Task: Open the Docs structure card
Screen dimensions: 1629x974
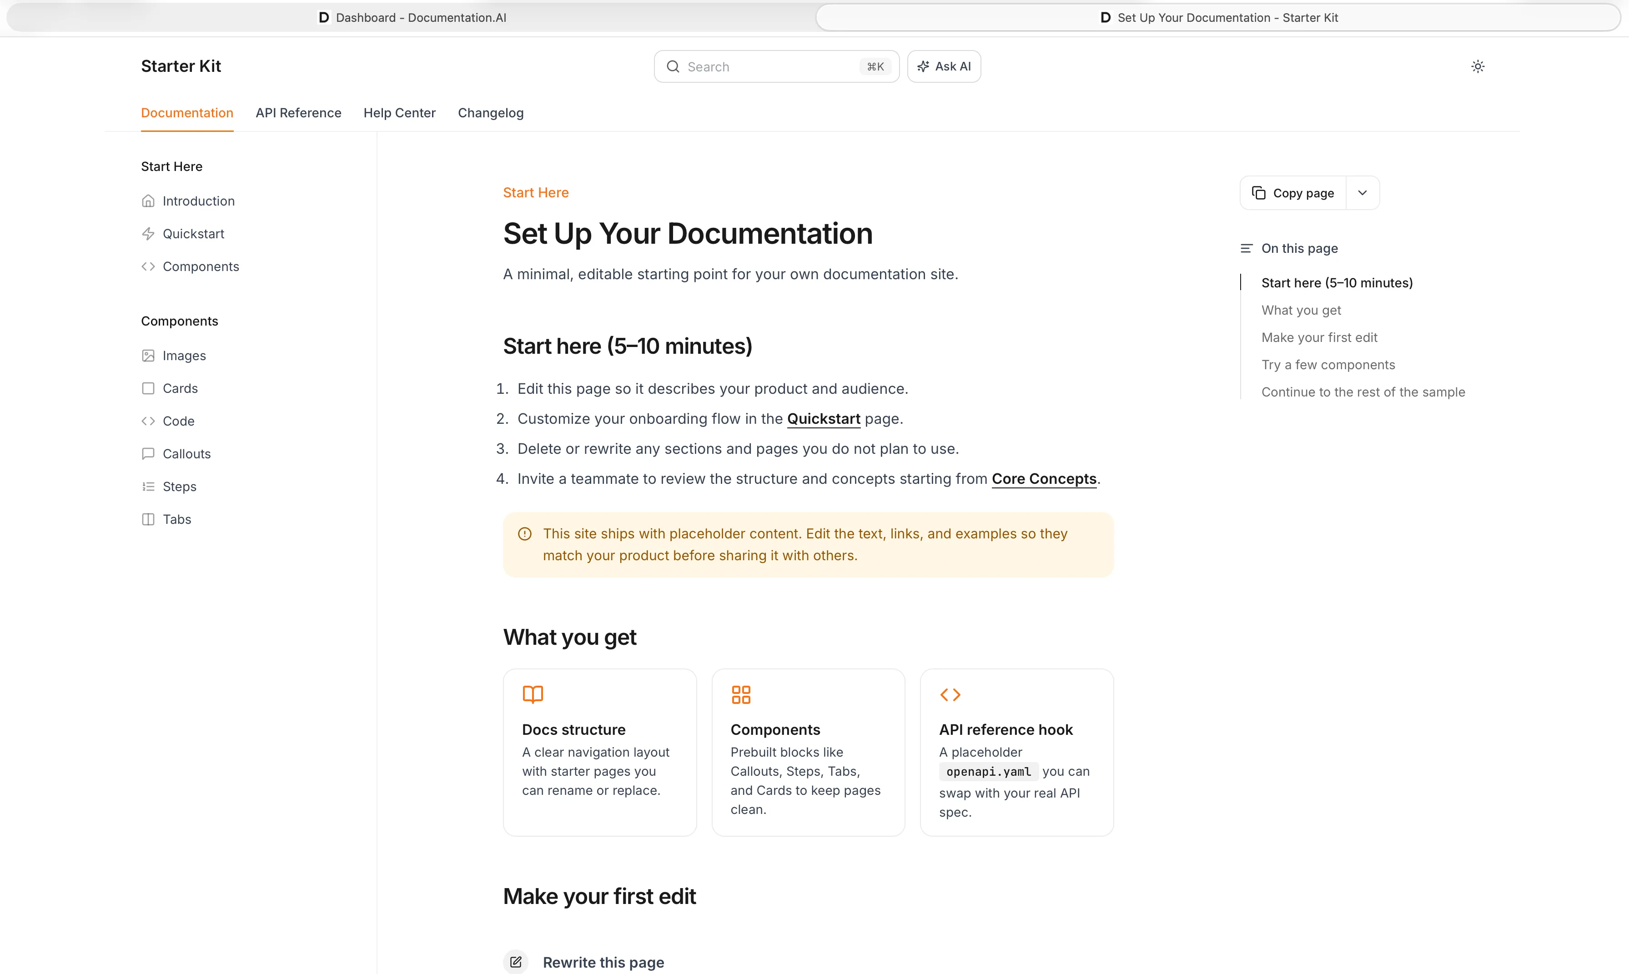Action: [x=600, y=752]
